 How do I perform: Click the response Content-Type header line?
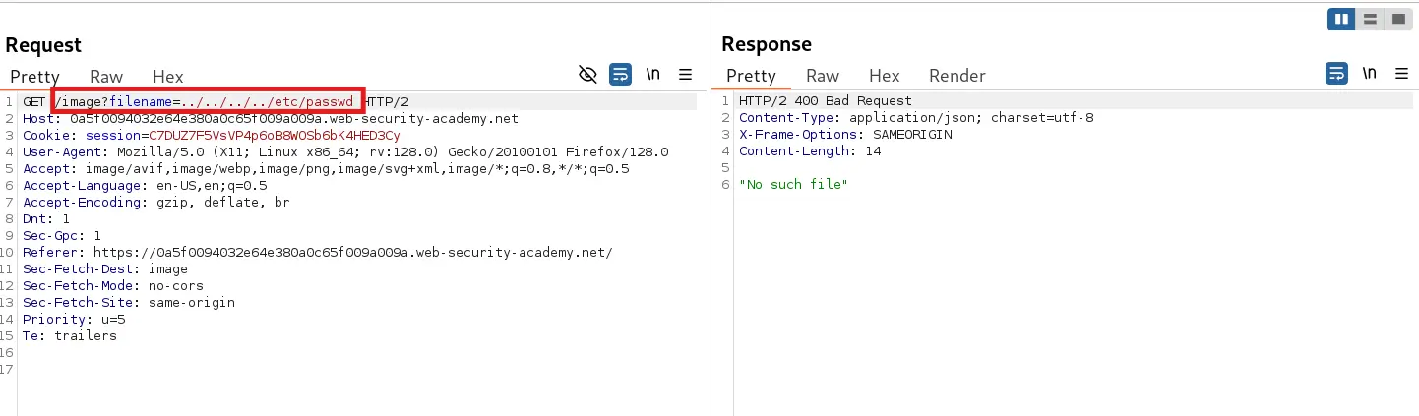[x=916, y=118]
